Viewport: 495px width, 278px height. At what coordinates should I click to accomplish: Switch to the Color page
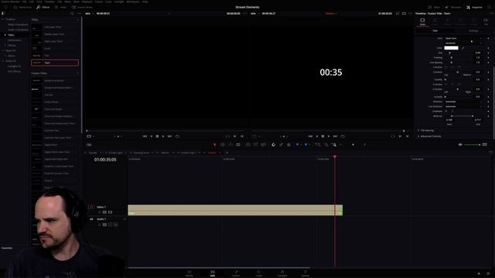[x=259, y=273]
